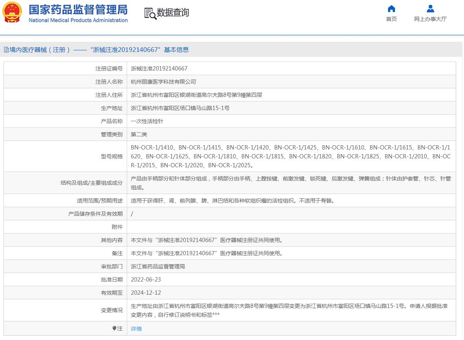Click the 产品储存条件及有效期 label

[95, 214]
